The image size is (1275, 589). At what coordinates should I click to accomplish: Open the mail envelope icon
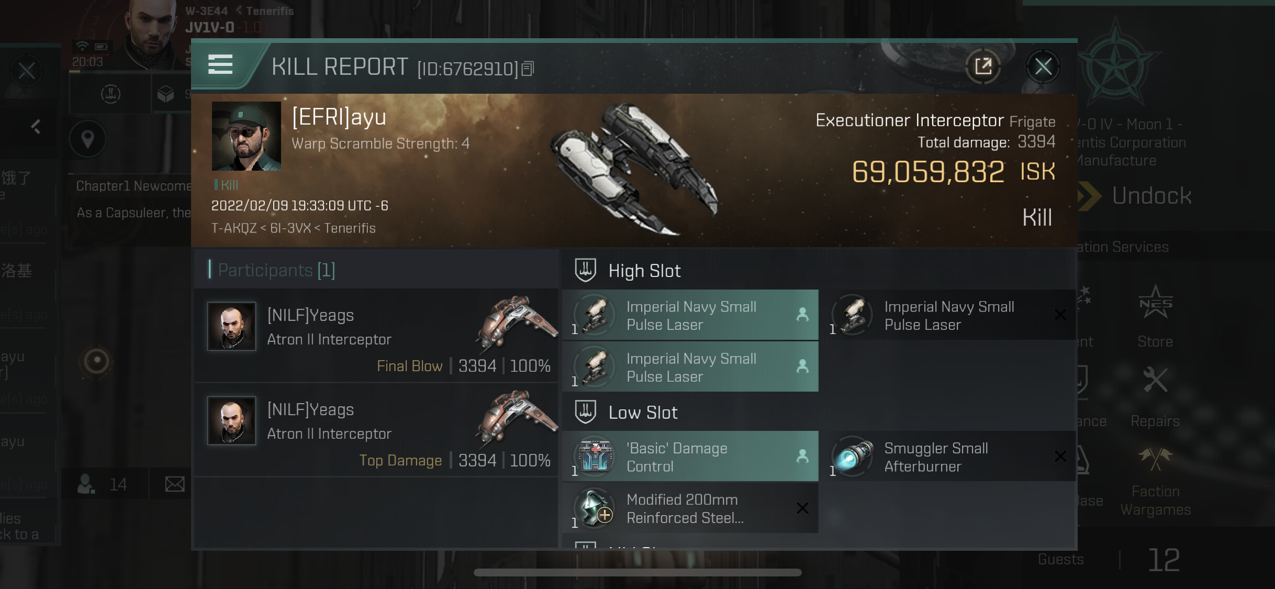click(x=175, y=484)
